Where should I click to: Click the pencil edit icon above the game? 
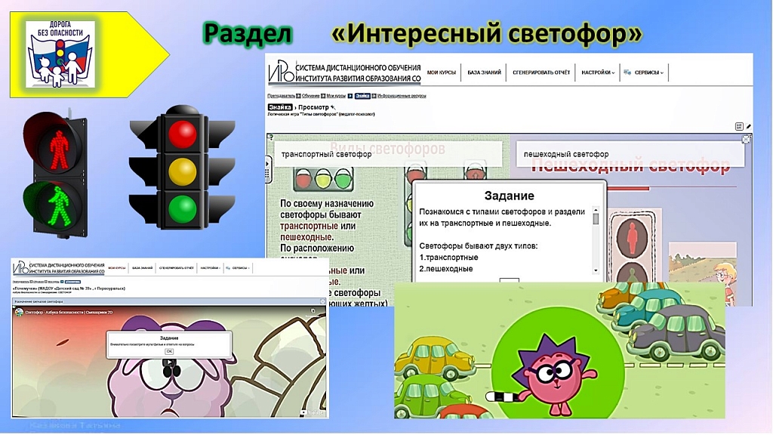coord(749,126)
